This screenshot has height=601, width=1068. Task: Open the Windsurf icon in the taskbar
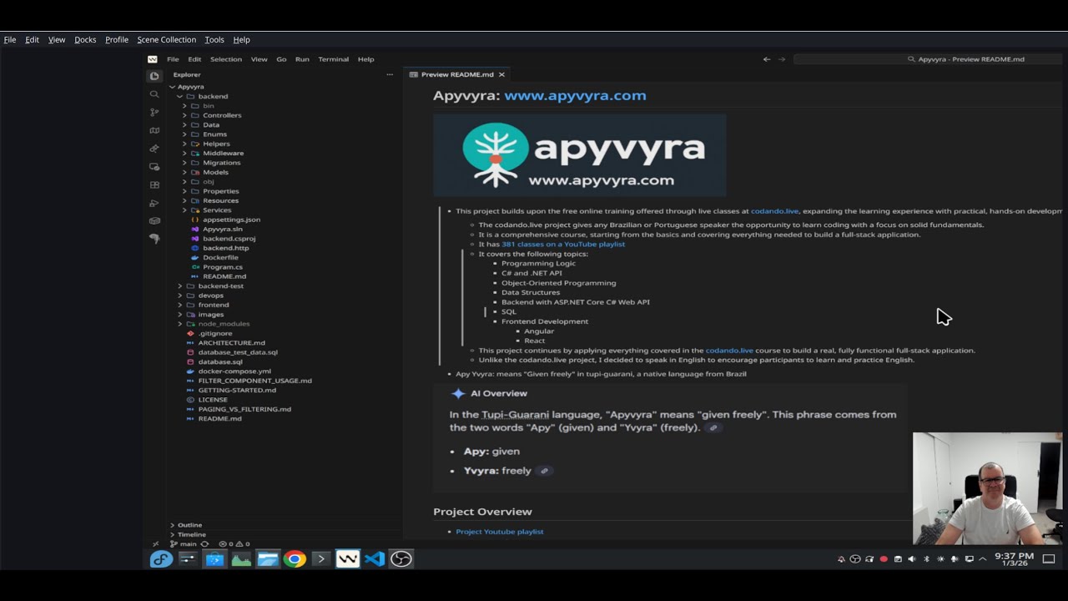point(348,559)
